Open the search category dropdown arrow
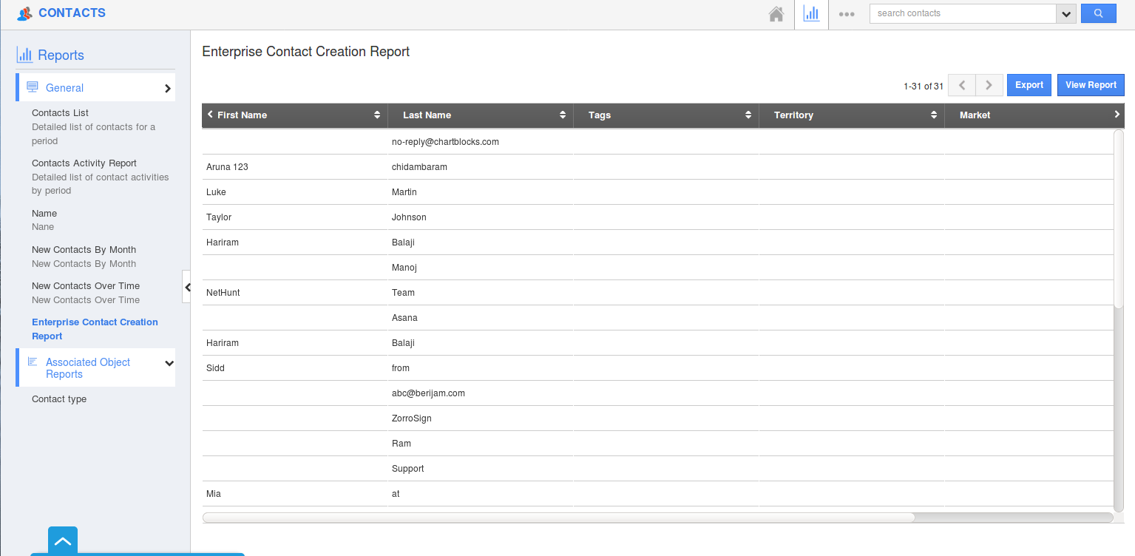Viewport: 1135px width, 556px height. [x=1065, y=13]
